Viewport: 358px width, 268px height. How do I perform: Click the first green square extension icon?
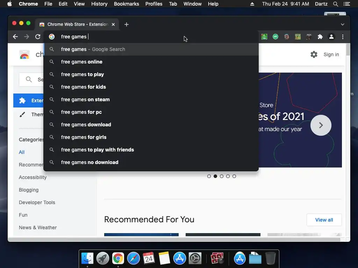pos(264,37)
